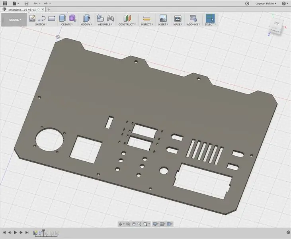
Task: Play the design timeline
Action: coord(16,233)
